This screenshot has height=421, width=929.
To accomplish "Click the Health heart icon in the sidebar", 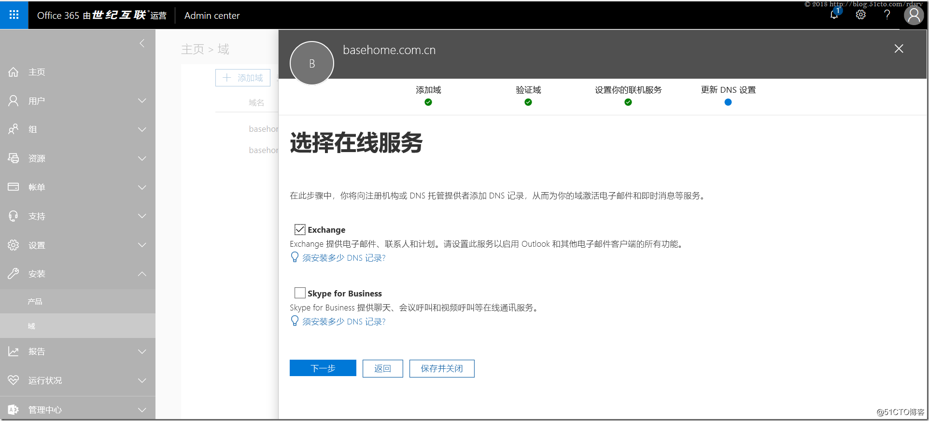I will pyautogui.click(x=14, y=380).
